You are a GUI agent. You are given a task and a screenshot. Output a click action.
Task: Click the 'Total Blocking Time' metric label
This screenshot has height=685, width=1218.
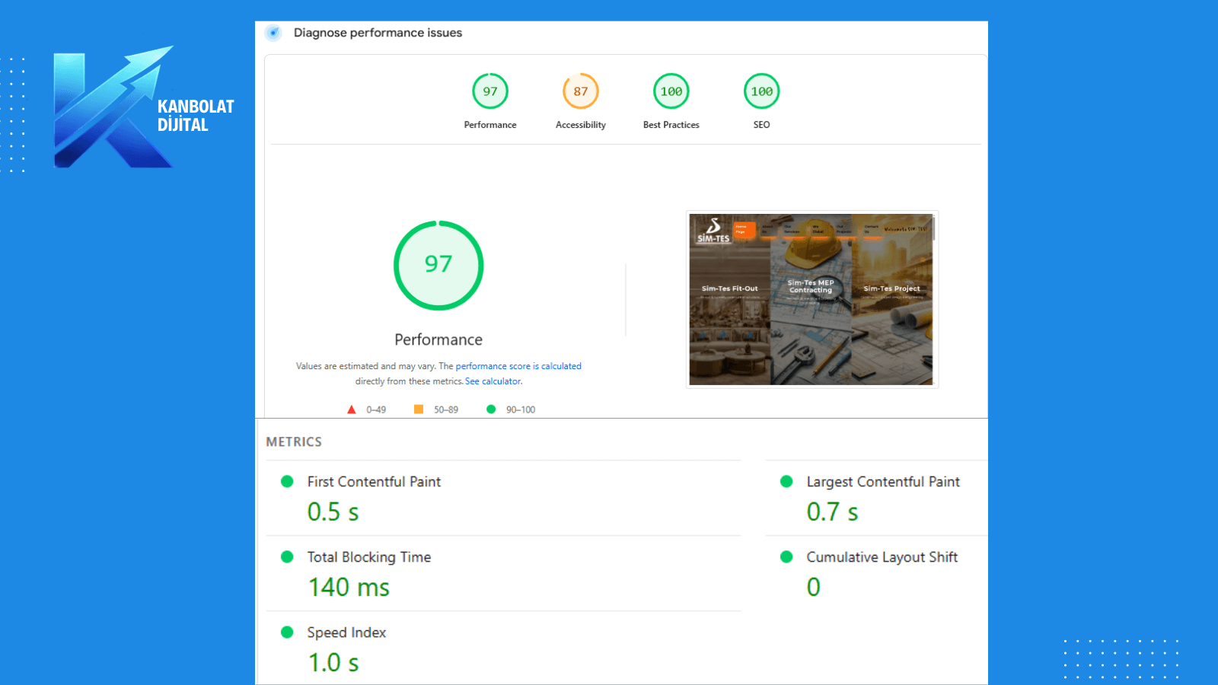click(x=369, y=557)
